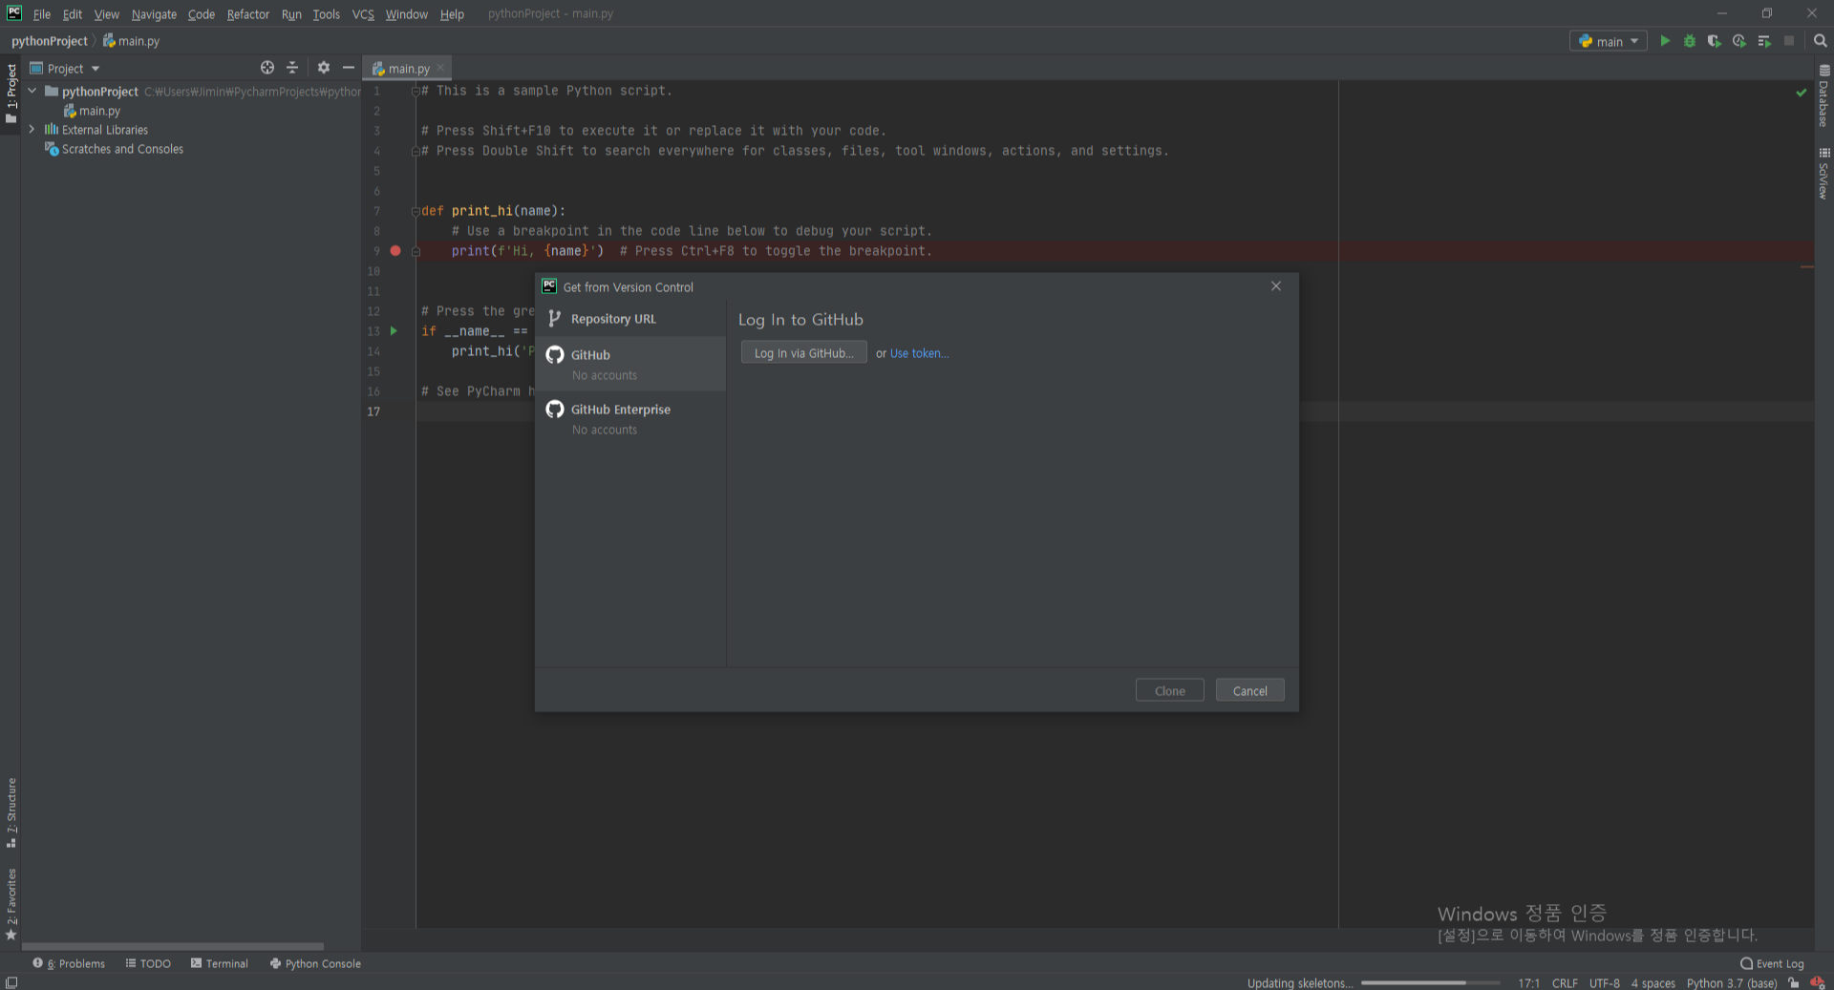The image size is (1834, 990).
Task: Run main with coverage shield icon
Action: 1715,41
